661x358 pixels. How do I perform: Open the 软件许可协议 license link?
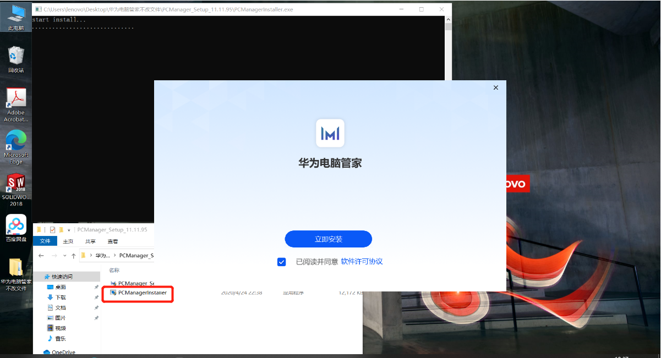pyautogui.click(x=362, y=262)
